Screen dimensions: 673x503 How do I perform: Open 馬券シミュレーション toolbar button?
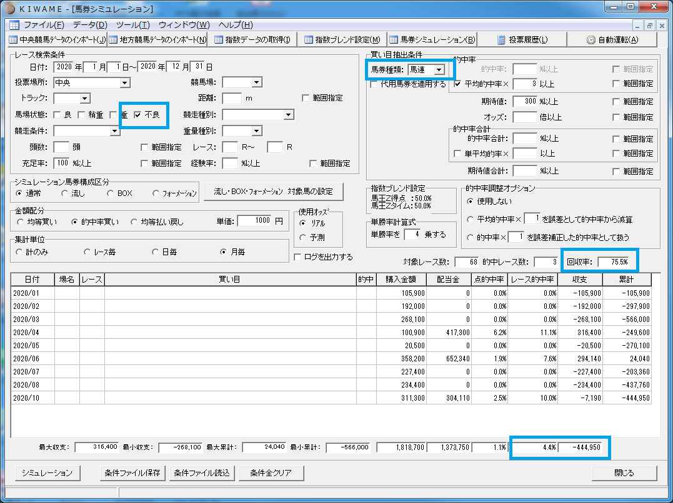point(432,40)
